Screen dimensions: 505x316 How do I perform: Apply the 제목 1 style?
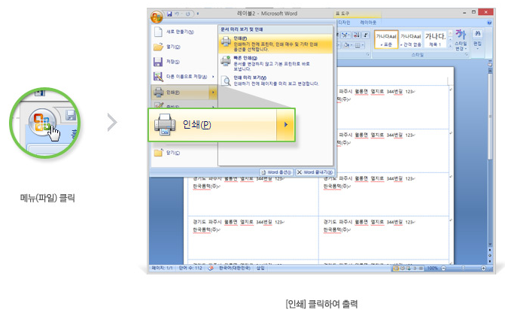point(435,40)
